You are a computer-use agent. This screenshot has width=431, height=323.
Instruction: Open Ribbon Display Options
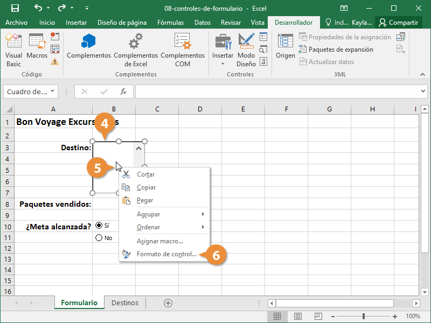[344, 8]
